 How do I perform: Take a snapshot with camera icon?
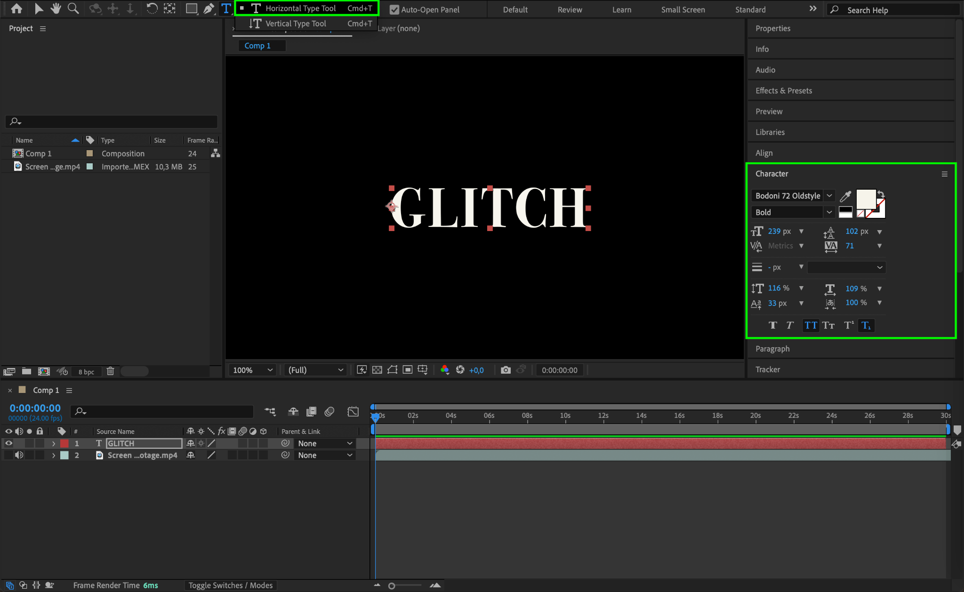coord(506,370)
